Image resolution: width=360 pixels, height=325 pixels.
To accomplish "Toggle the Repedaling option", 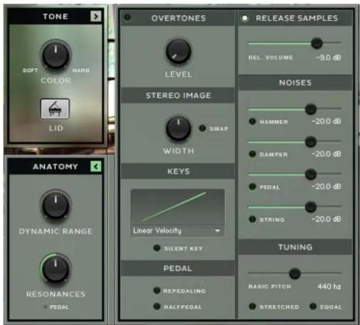I will pyautogui.click(x=157, y=291).
